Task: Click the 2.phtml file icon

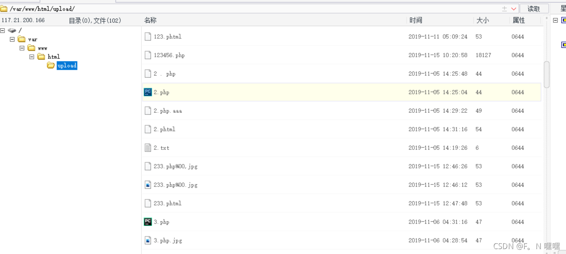Action: tap(148, 129)
